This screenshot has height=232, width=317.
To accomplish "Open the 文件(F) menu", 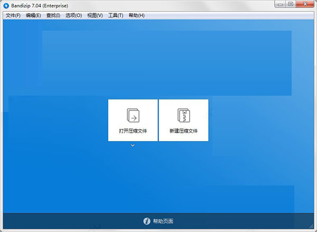I will (13, 15).
